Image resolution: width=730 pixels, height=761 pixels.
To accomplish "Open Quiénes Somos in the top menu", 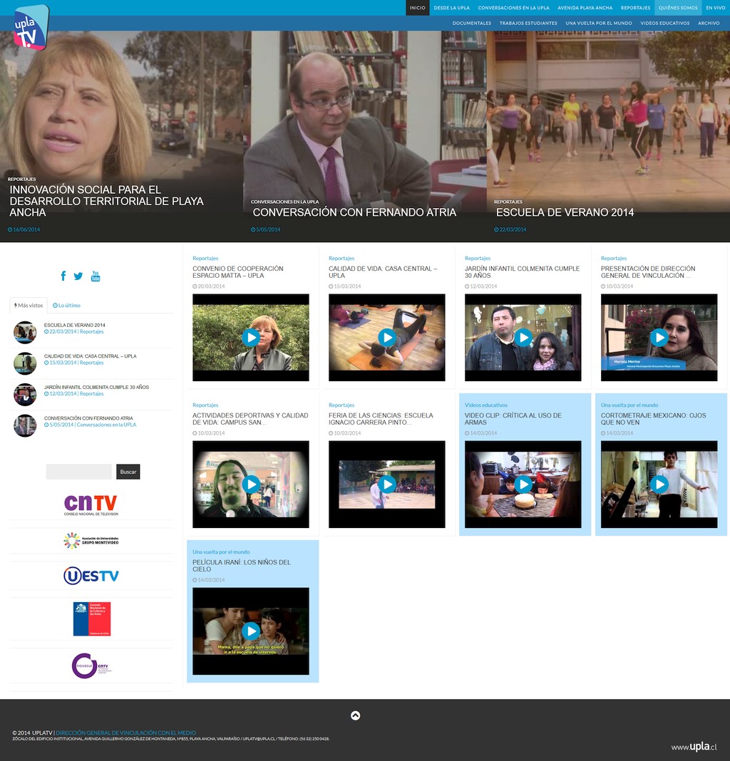I will [677, 8].
